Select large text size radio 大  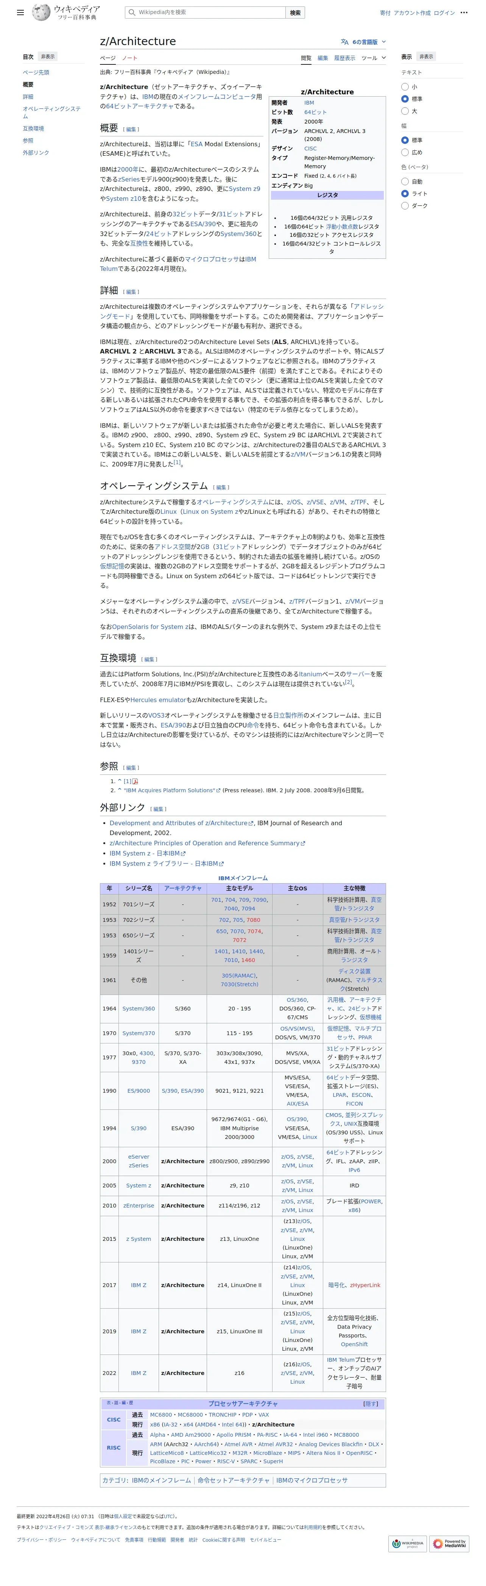tap(405, 111)
